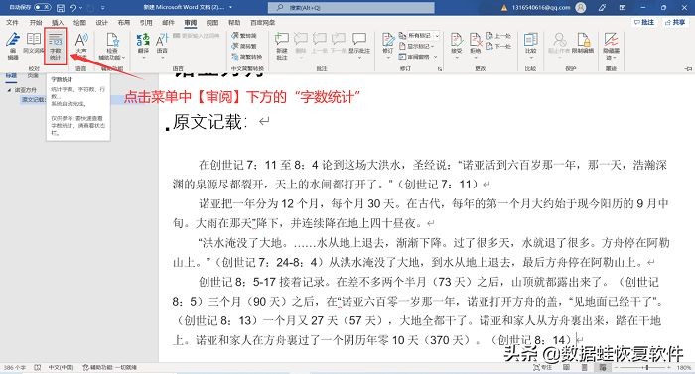Switch navigation pane to Pages (页面) tab
Screen dimensions: 695x374
[x=33, y=76]
